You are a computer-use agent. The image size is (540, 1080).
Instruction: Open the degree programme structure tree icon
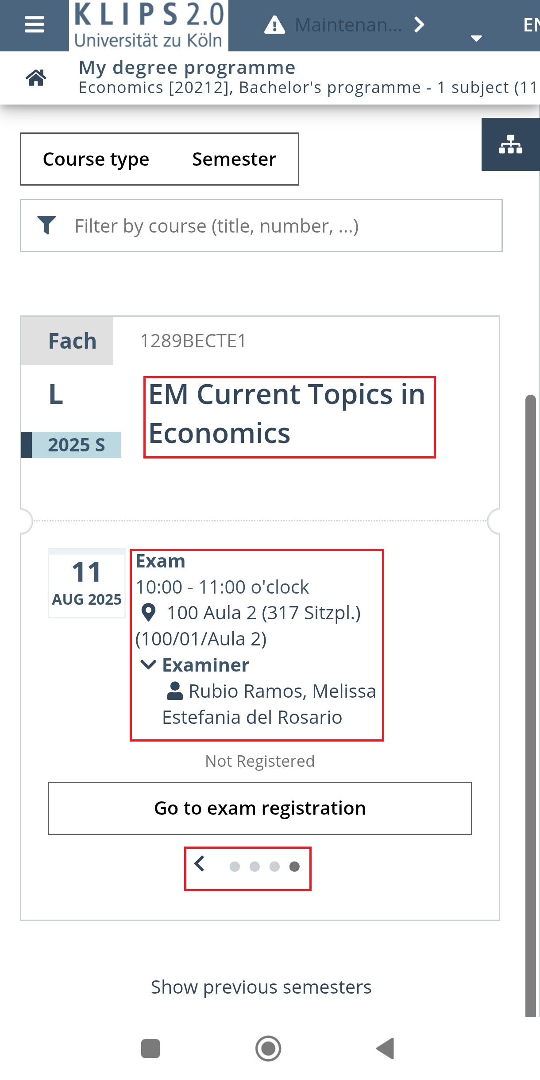pyautogui.click(x=511, y=144)
